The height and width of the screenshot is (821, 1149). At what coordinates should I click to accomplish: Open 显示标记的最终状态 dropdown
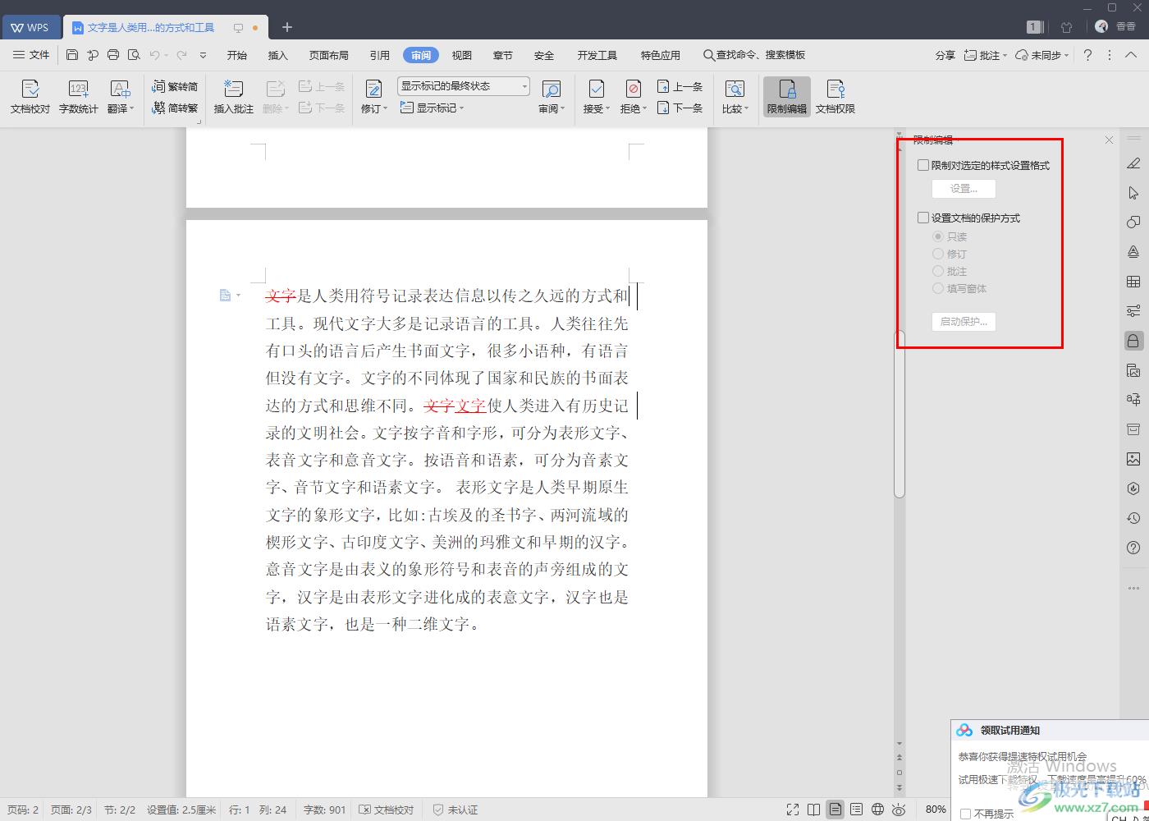coord(464,86)
